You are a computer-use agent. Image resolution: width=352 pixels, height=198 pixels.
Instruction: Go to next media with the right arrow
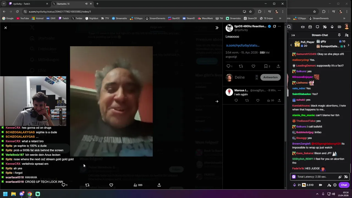[x=217, y=101]
